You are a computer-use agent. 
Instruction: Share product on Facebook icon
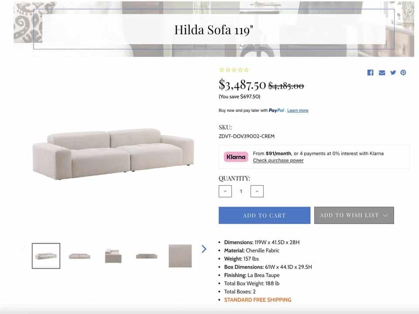pos(370,72)
